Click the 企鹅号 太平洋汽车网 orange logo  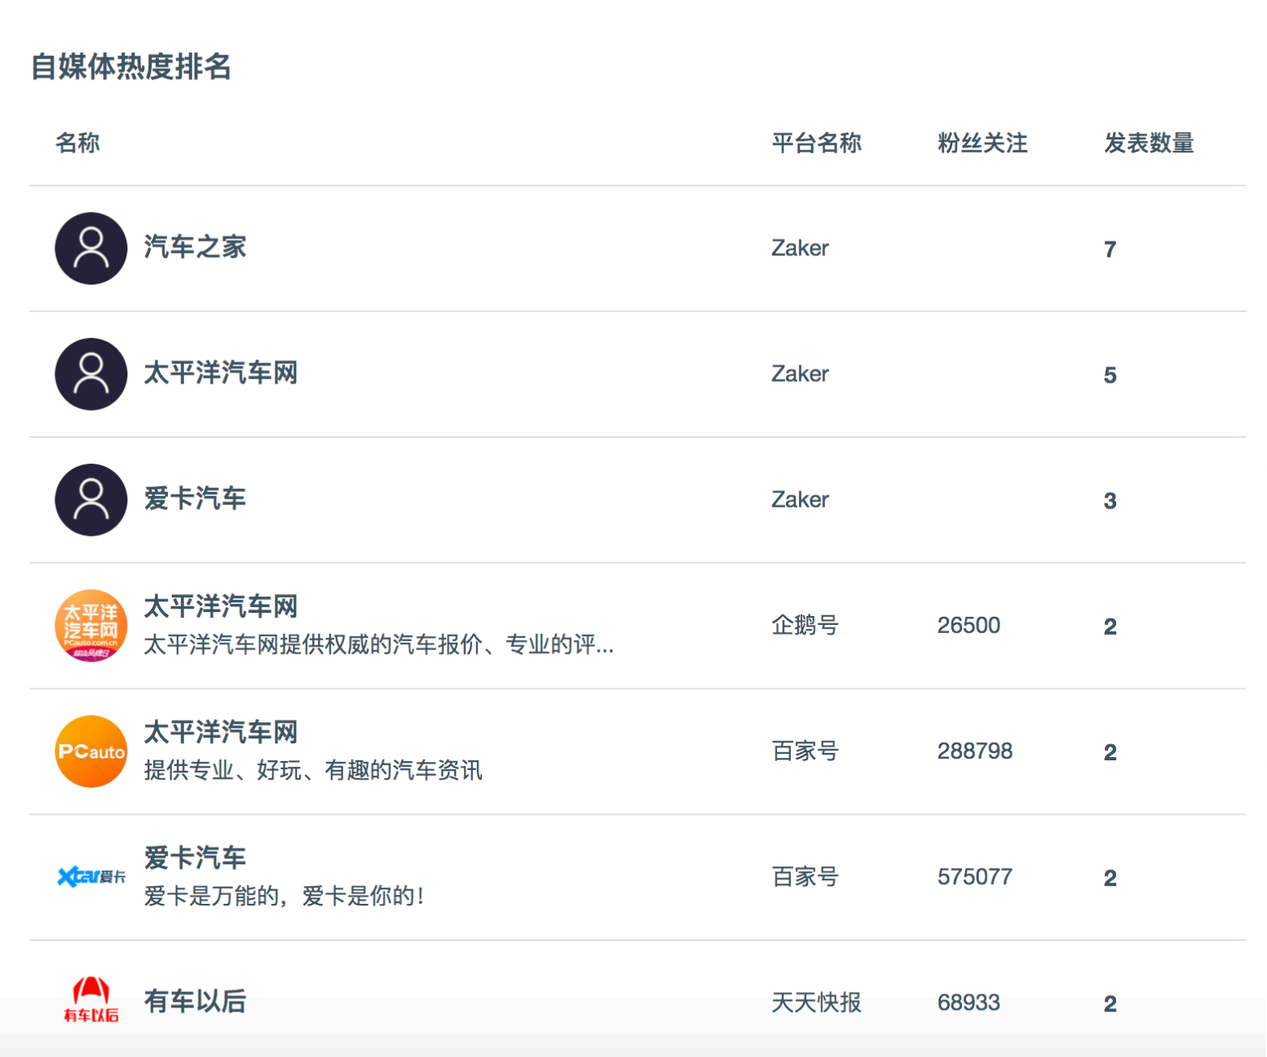coord(91,625)
